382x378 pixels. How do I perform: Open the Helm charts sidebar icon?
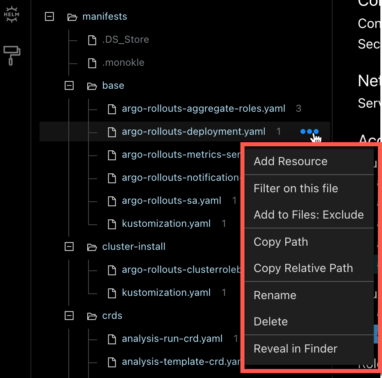pyautogui.click(x=12, y=15)
